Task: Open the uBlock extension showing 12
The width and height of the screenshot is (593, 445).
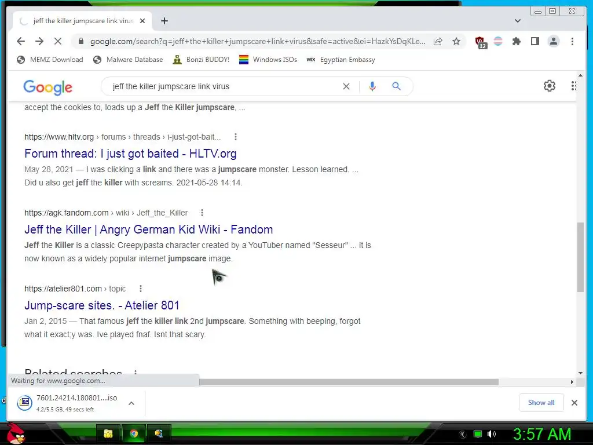Action: [x=481, y=42]
